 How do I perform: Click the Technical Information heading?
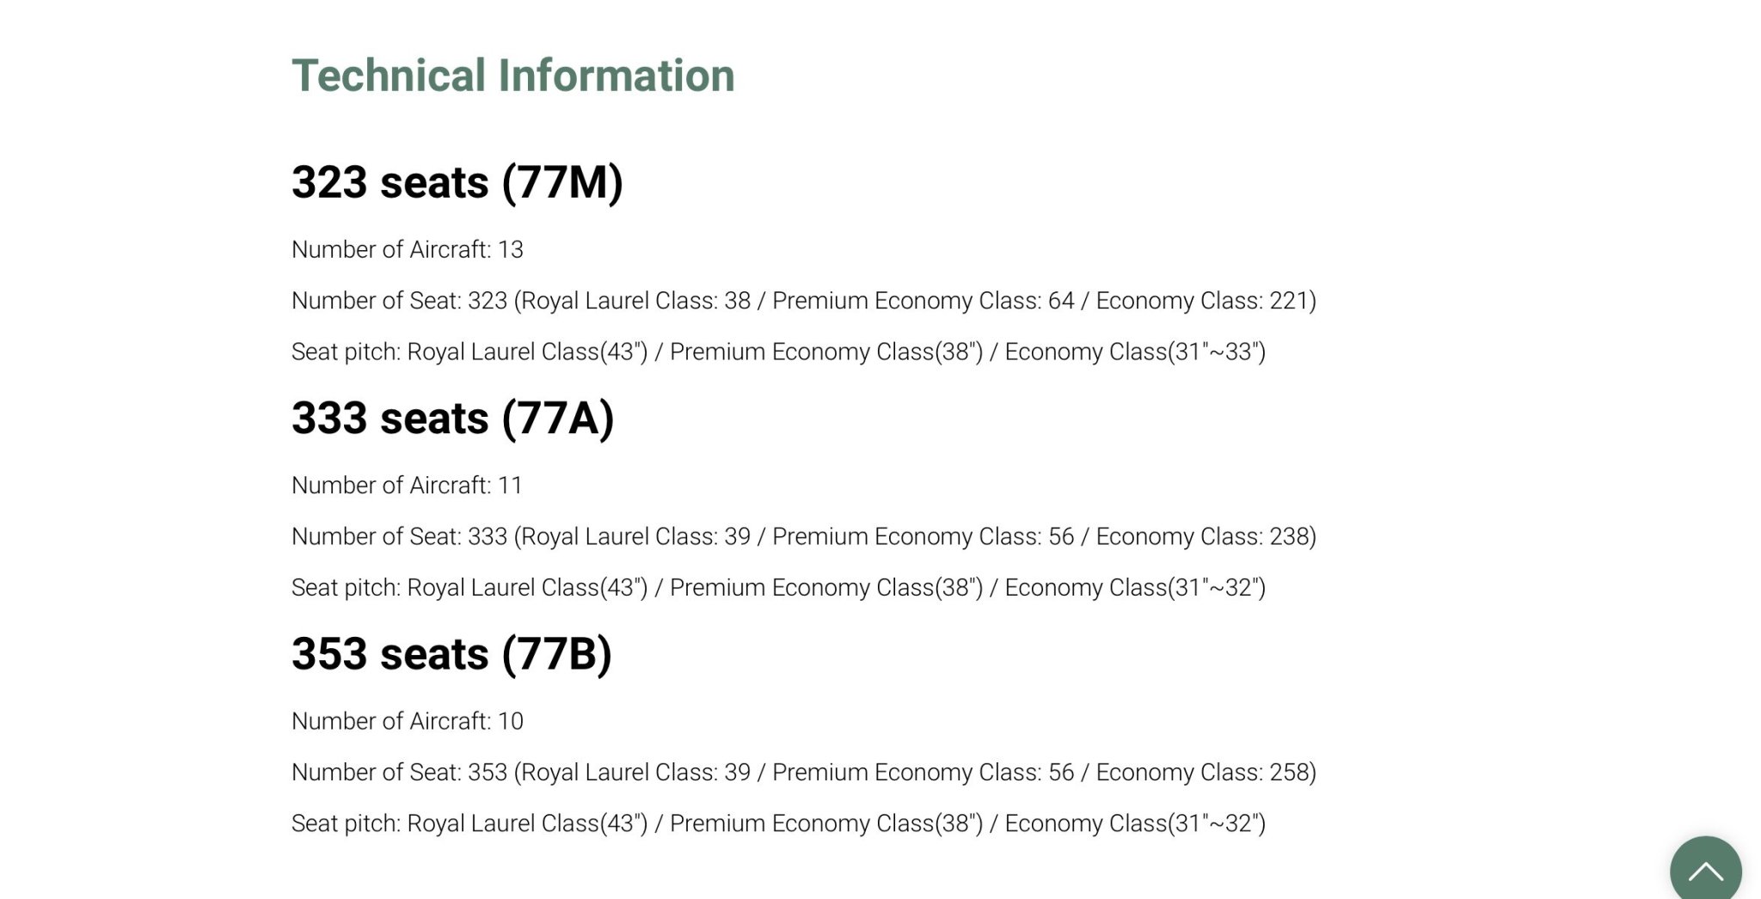tap(513, 76)
